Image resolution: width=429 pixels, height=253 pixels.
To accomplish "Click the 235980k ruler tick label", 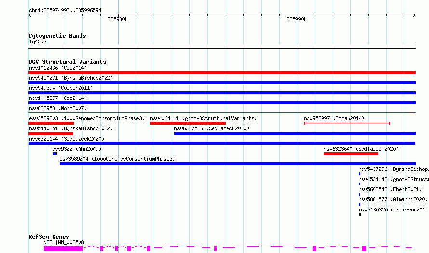I will click(118, 19).
